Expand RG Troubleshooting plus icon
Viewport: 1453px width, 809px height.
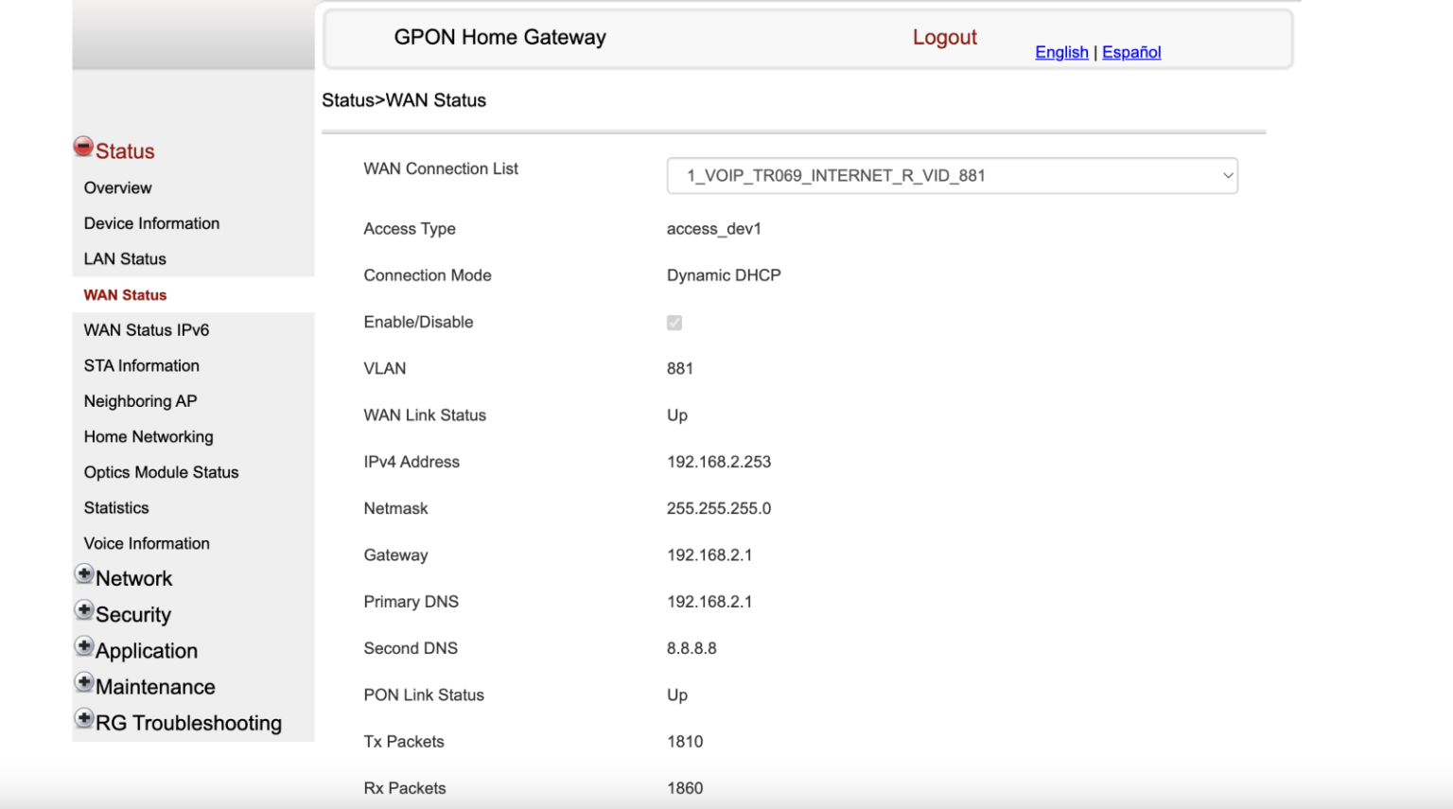(84, 718)
